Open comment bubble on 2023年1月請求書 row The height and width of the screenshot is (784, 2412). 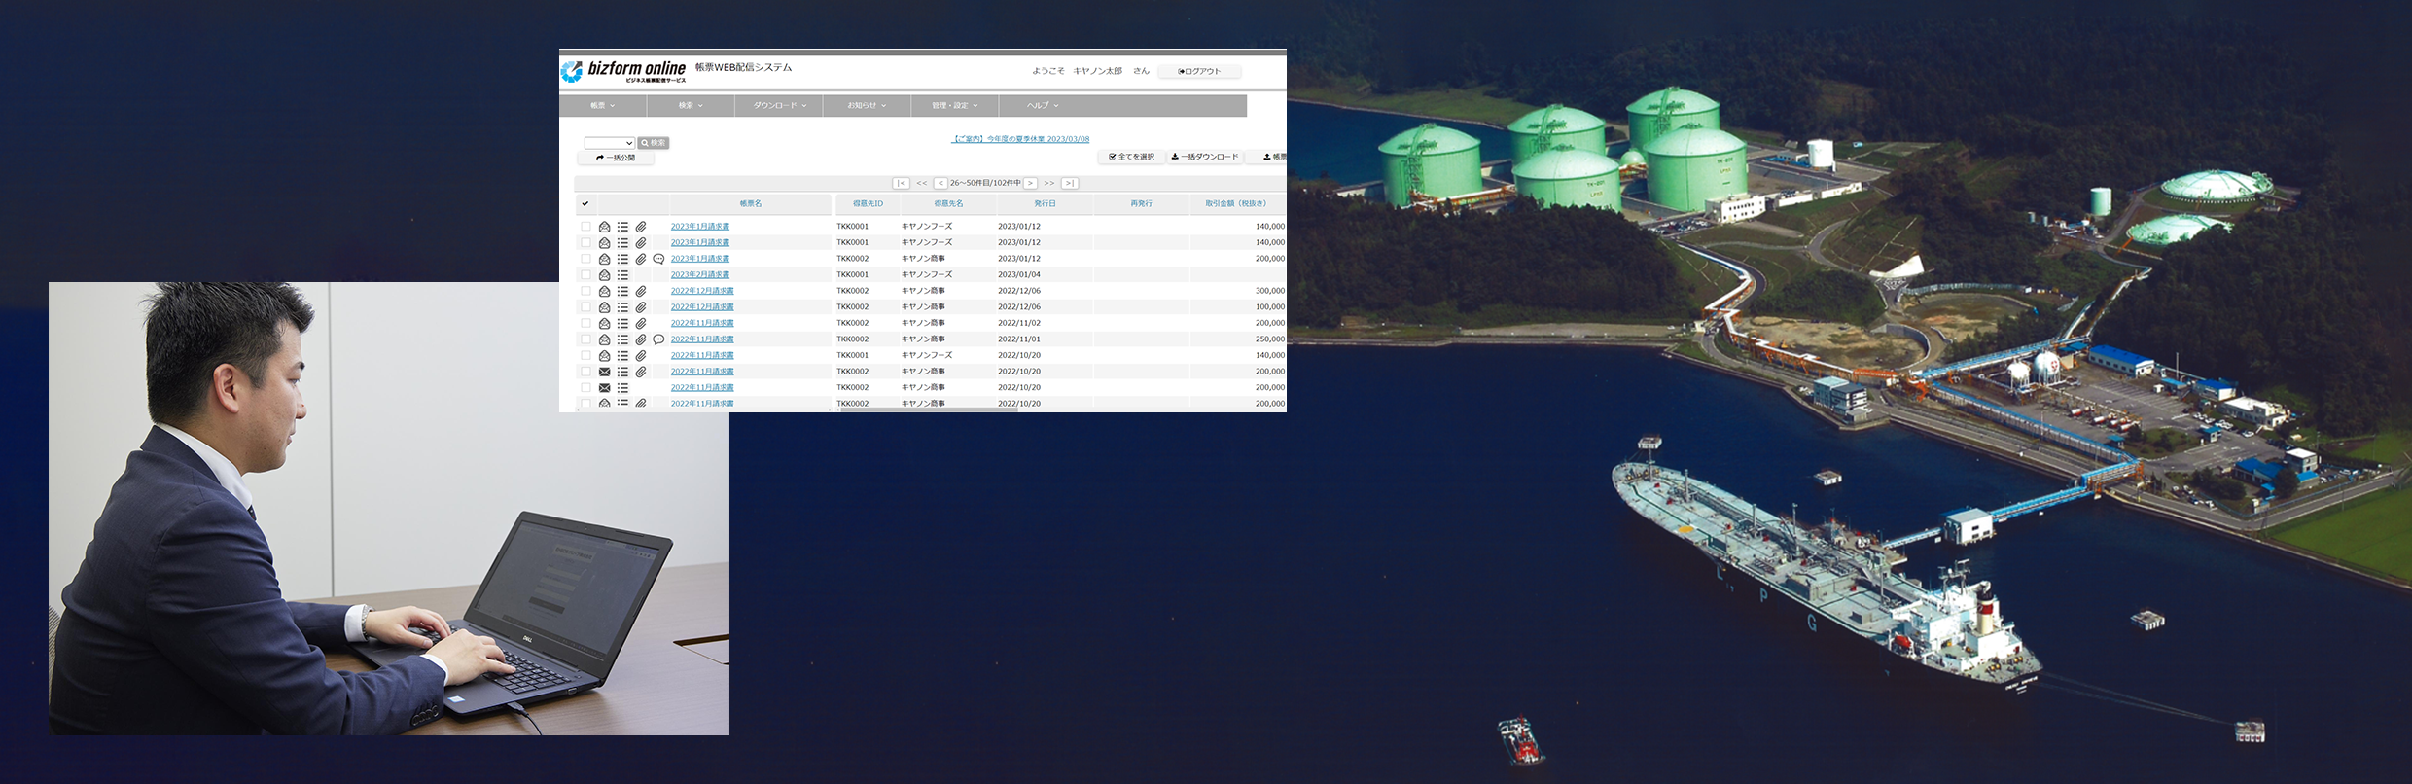click(x=658, y=259)
